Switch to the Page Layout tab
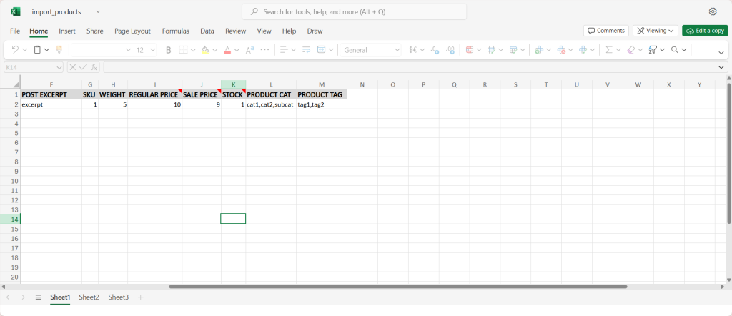Screen dimensions: 732x316 click(x=132, y=31)
